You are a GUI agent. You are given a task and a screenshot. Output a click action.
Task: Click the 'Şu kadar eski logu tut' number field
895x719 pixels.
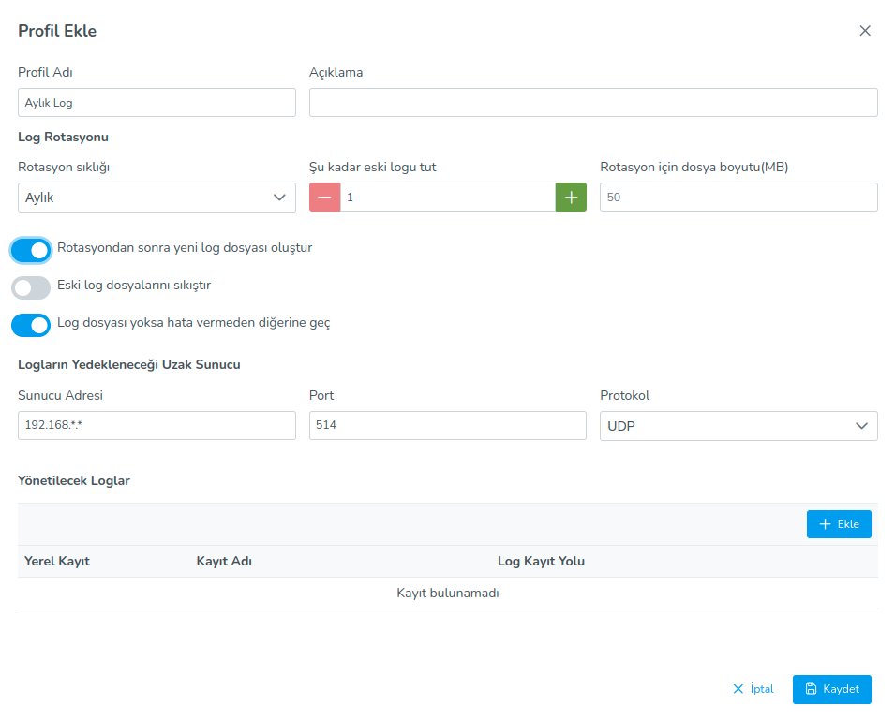[x=447, y=198]
